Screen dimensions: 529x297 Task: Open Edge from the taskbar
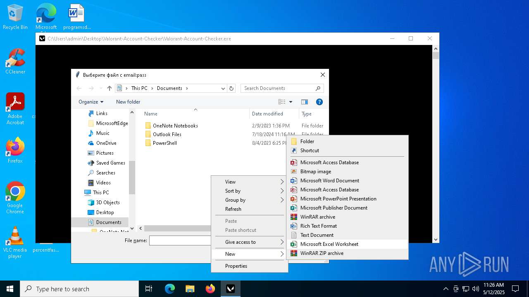coord(170,289)
